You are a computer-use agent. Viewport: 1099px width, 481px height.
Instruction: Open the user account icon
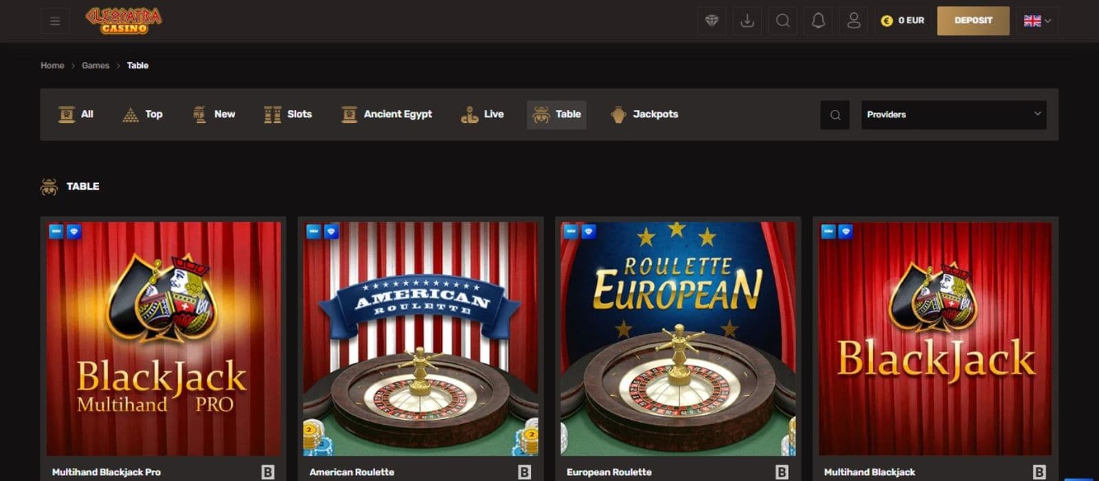coord(854,21)
